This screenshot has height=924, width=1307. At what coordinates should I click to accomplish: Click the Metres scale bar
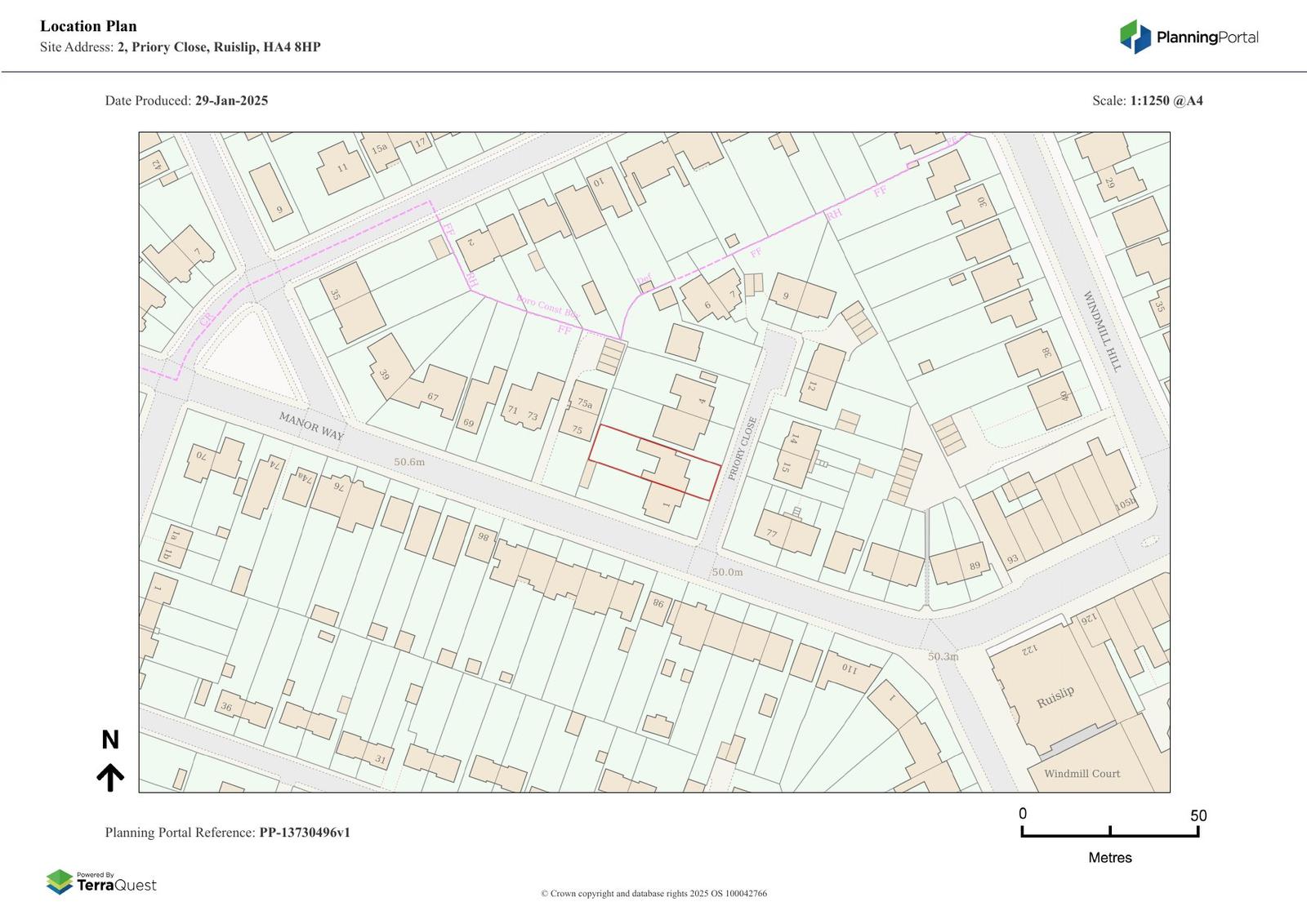click(1109, 831)
